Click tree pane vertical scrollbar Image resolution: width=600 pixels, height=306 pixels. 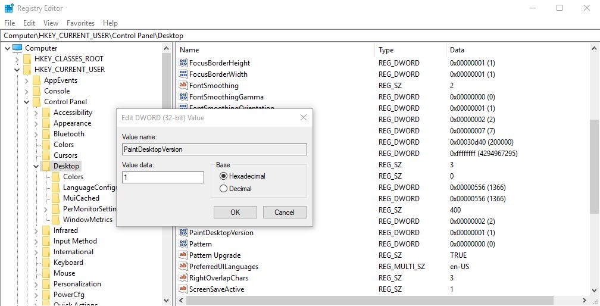167,174
